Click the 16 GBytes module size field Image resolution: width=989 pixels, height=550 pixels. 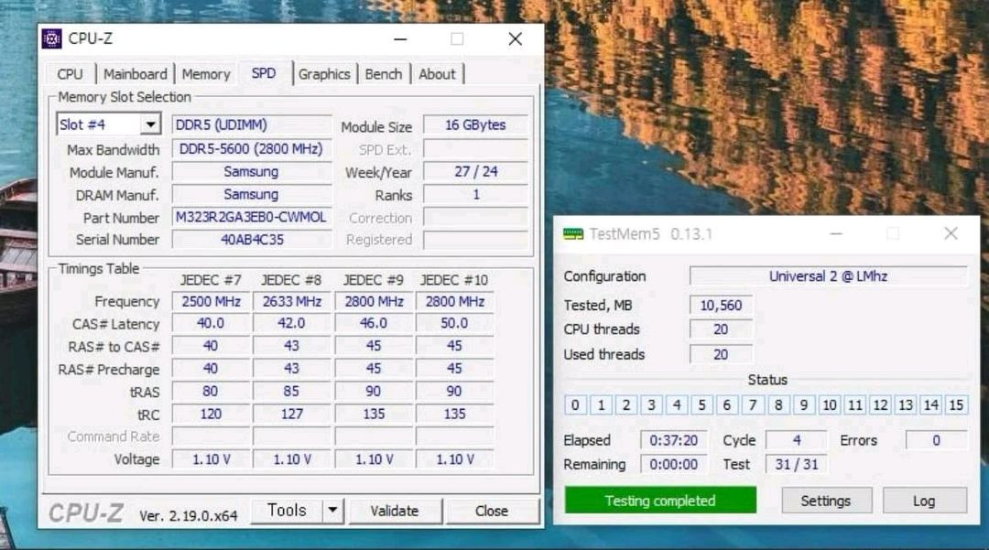click(x=475, y=124)
